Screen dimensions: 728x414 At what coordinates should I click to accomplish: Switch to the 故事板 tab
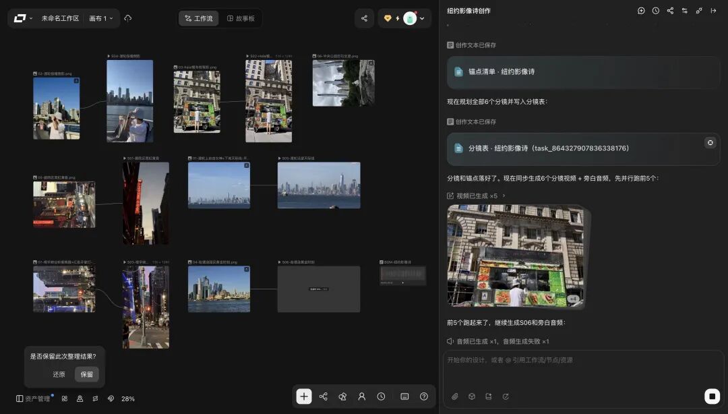[241, 18]
